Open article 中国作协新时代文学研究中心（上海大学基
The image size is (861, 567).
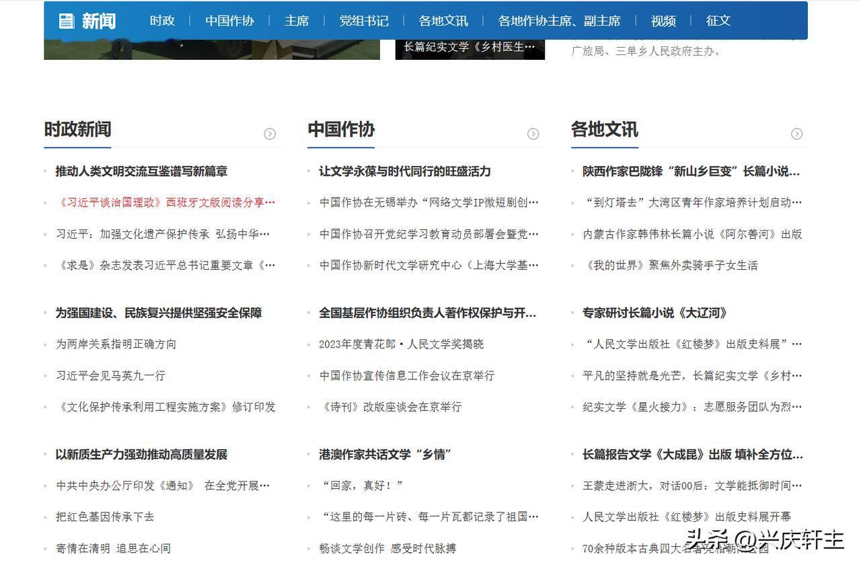point(429,266)
